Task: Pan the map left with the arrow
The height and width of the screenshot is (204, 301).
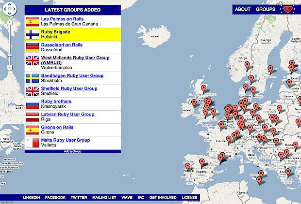Action: pyautogui.click(x=5, y=9)
